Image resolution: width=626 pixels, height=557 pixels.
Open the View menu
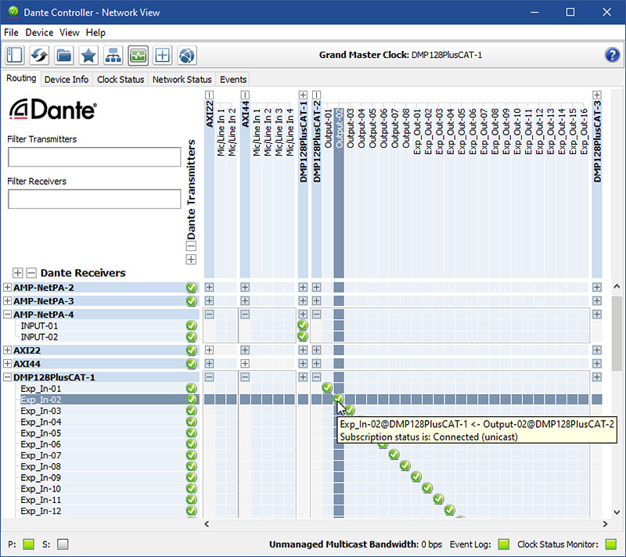tap(70, 33)
